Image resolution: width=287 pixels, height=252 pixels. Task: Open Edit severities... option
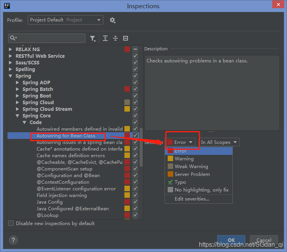198,199
